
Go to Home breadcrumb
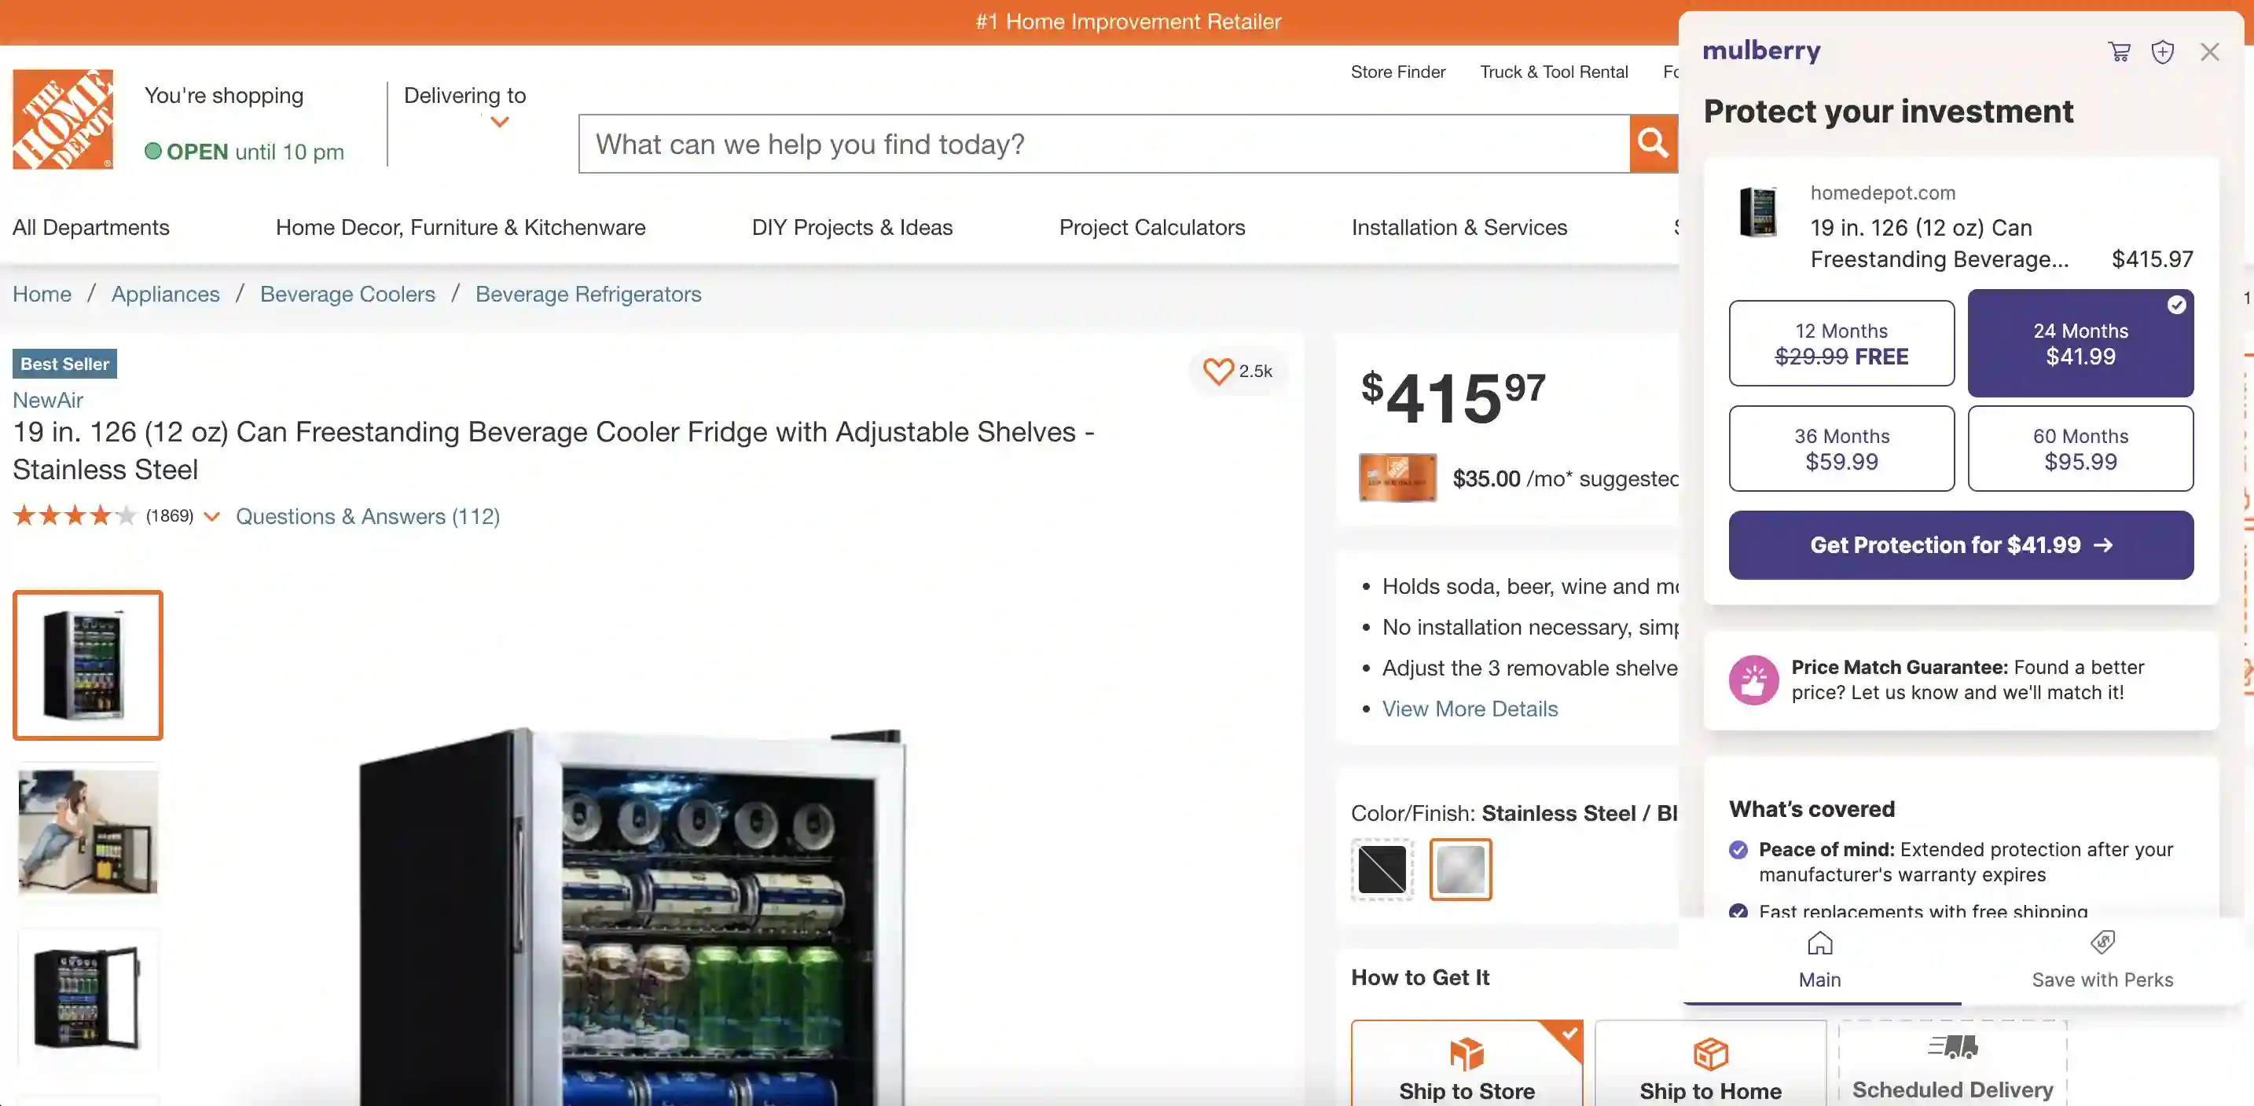coord(42,294)
